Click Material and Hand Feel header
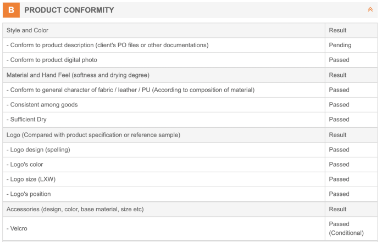 click(77, 75)
